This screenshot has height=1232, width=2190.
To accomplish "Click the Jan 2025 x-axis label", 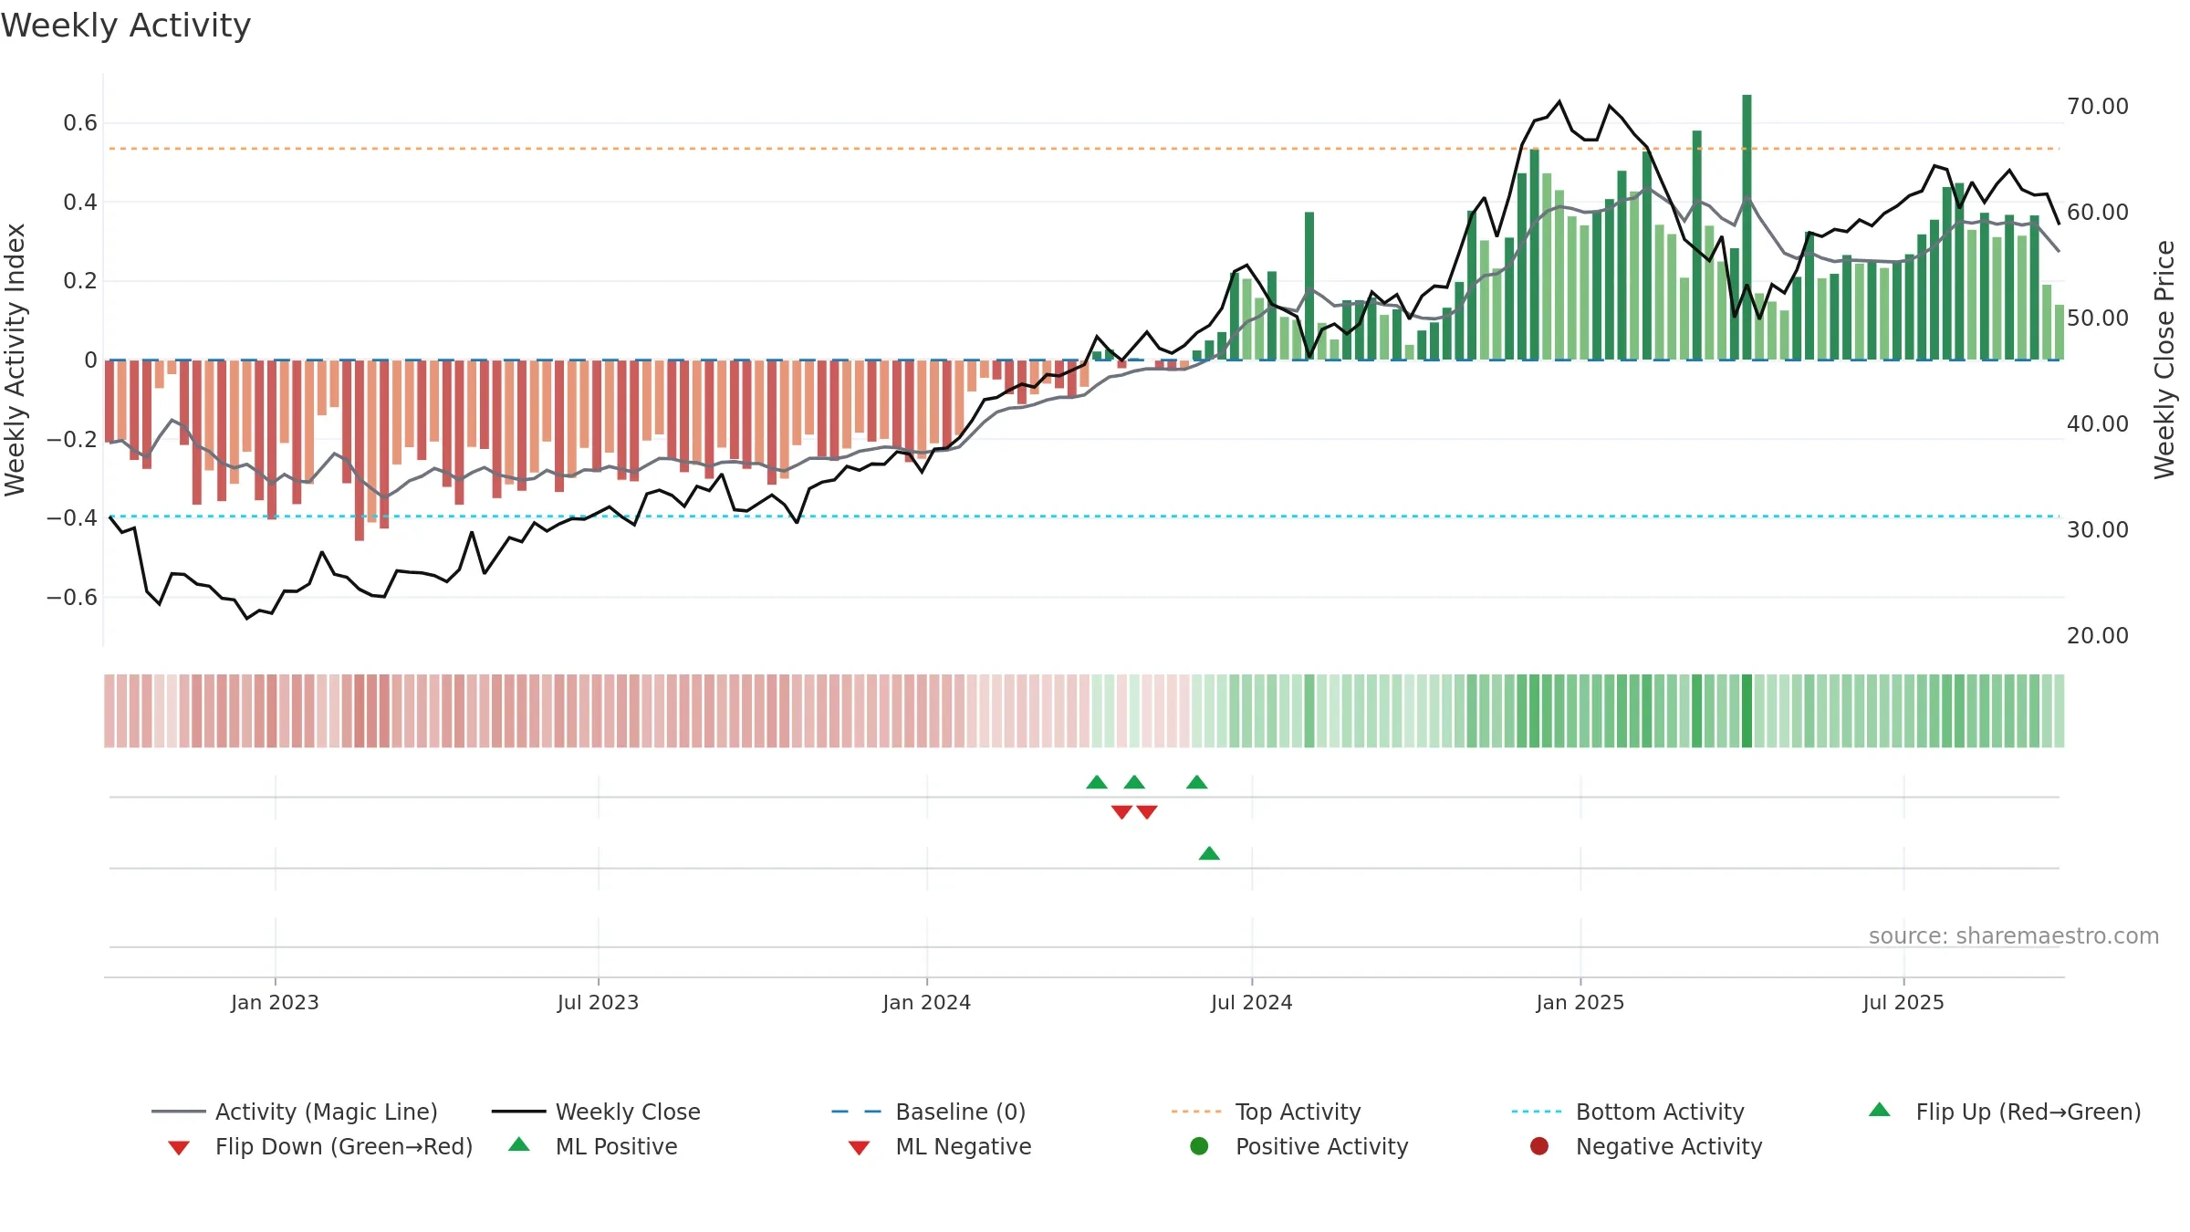I will [1580, 1002].
